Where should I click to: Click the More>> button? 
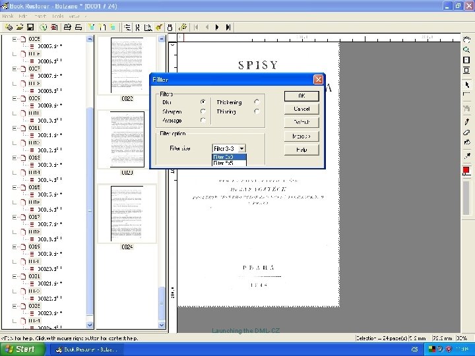click(x=301, y=136)
